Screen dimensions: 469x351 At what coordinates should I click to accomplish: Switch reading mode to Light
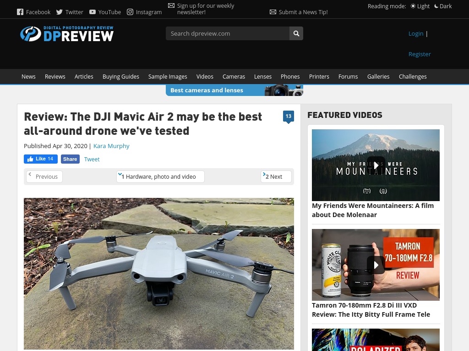click(x=420, y=6)
